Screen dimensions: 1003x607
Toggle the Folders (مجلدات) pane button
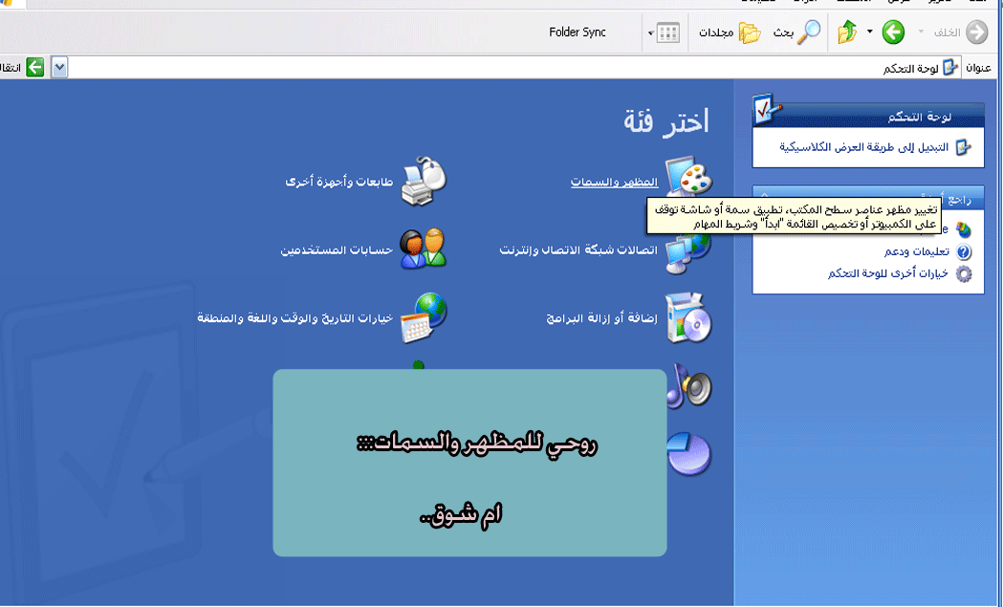pyautogui.click(x=730, y=33)
